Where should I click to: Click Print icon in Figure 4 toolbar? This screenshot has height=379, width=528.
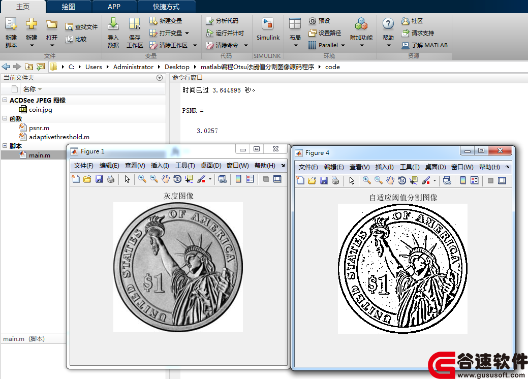(x=335, y=181)
